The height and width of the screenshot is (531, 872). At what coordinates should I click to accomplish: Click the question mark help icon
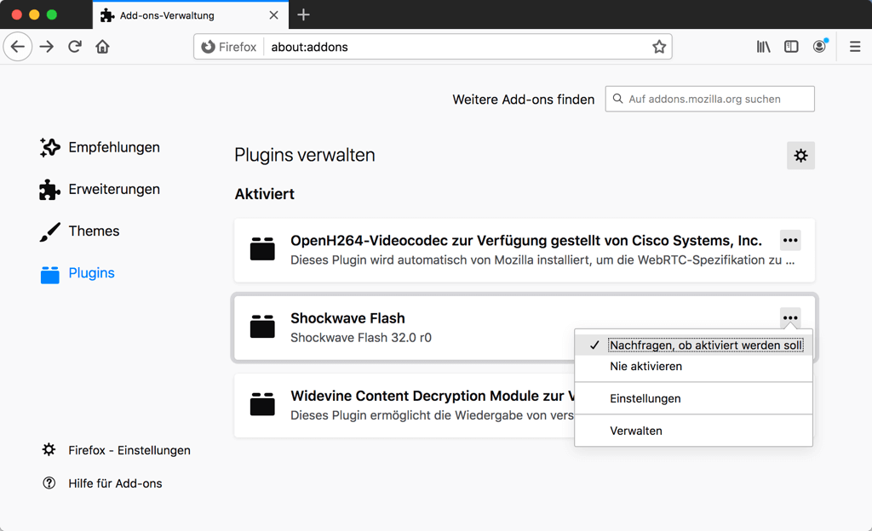49,483
